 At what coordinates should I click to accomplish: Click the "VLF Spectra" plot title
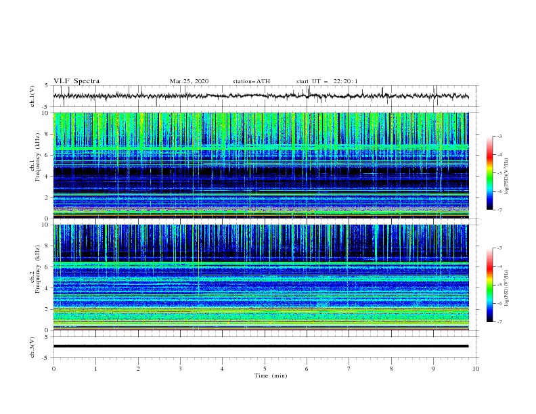(x=76, y=81)
